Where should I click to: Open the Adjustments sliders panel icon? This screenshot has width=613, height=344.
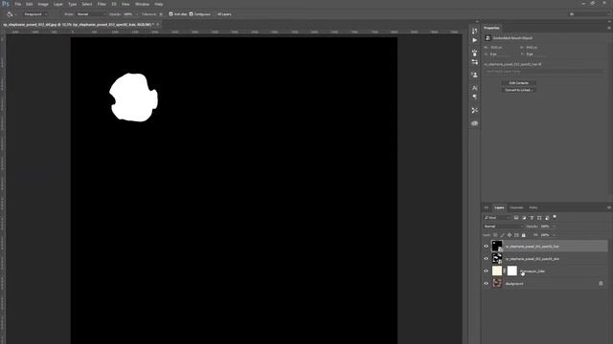tap(474, 61)
